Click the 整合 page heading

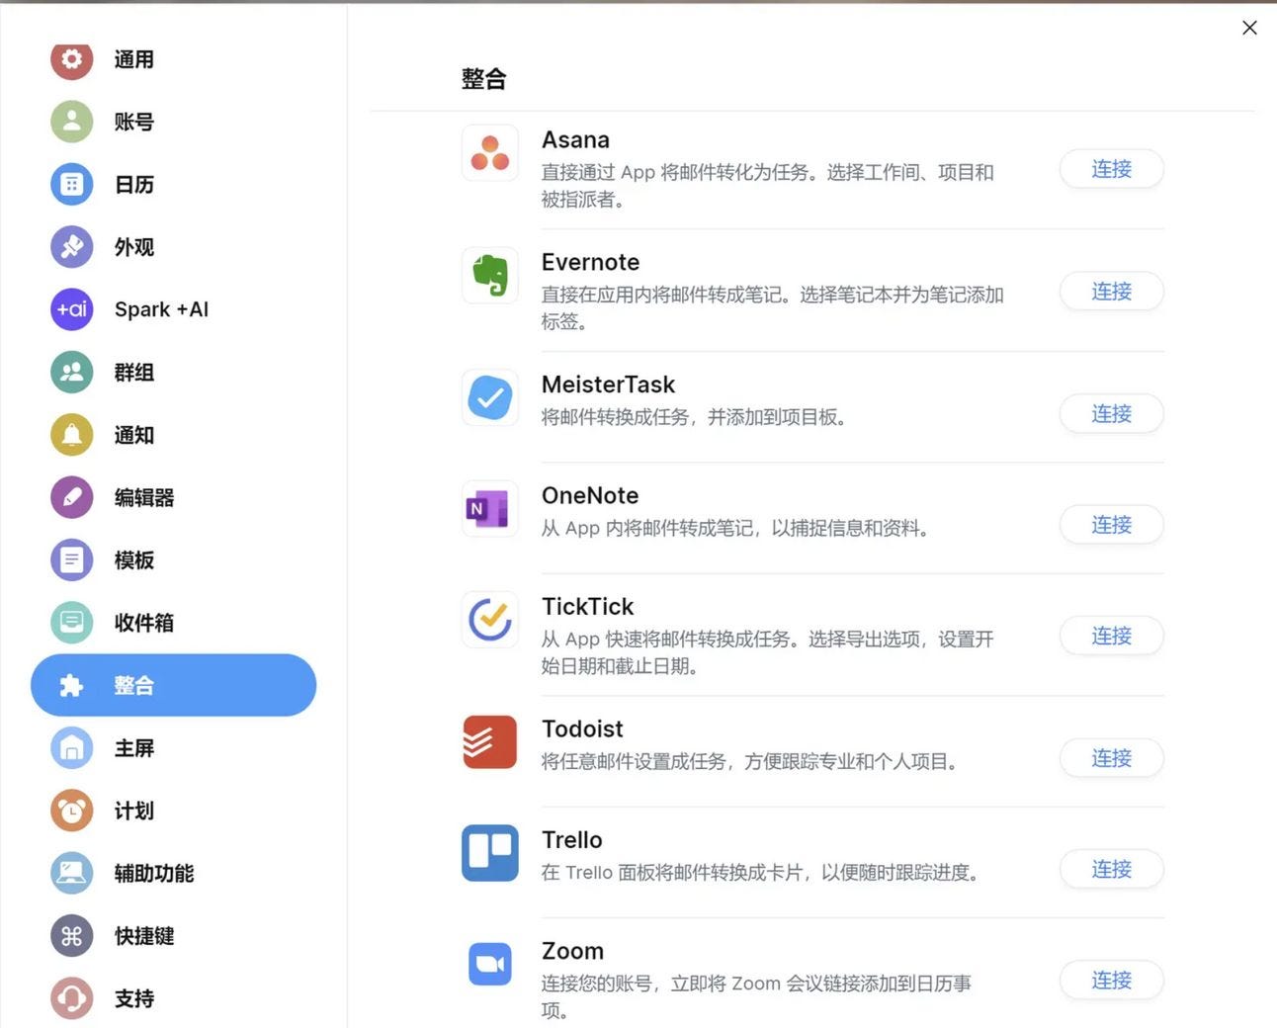tap(483, 79)
